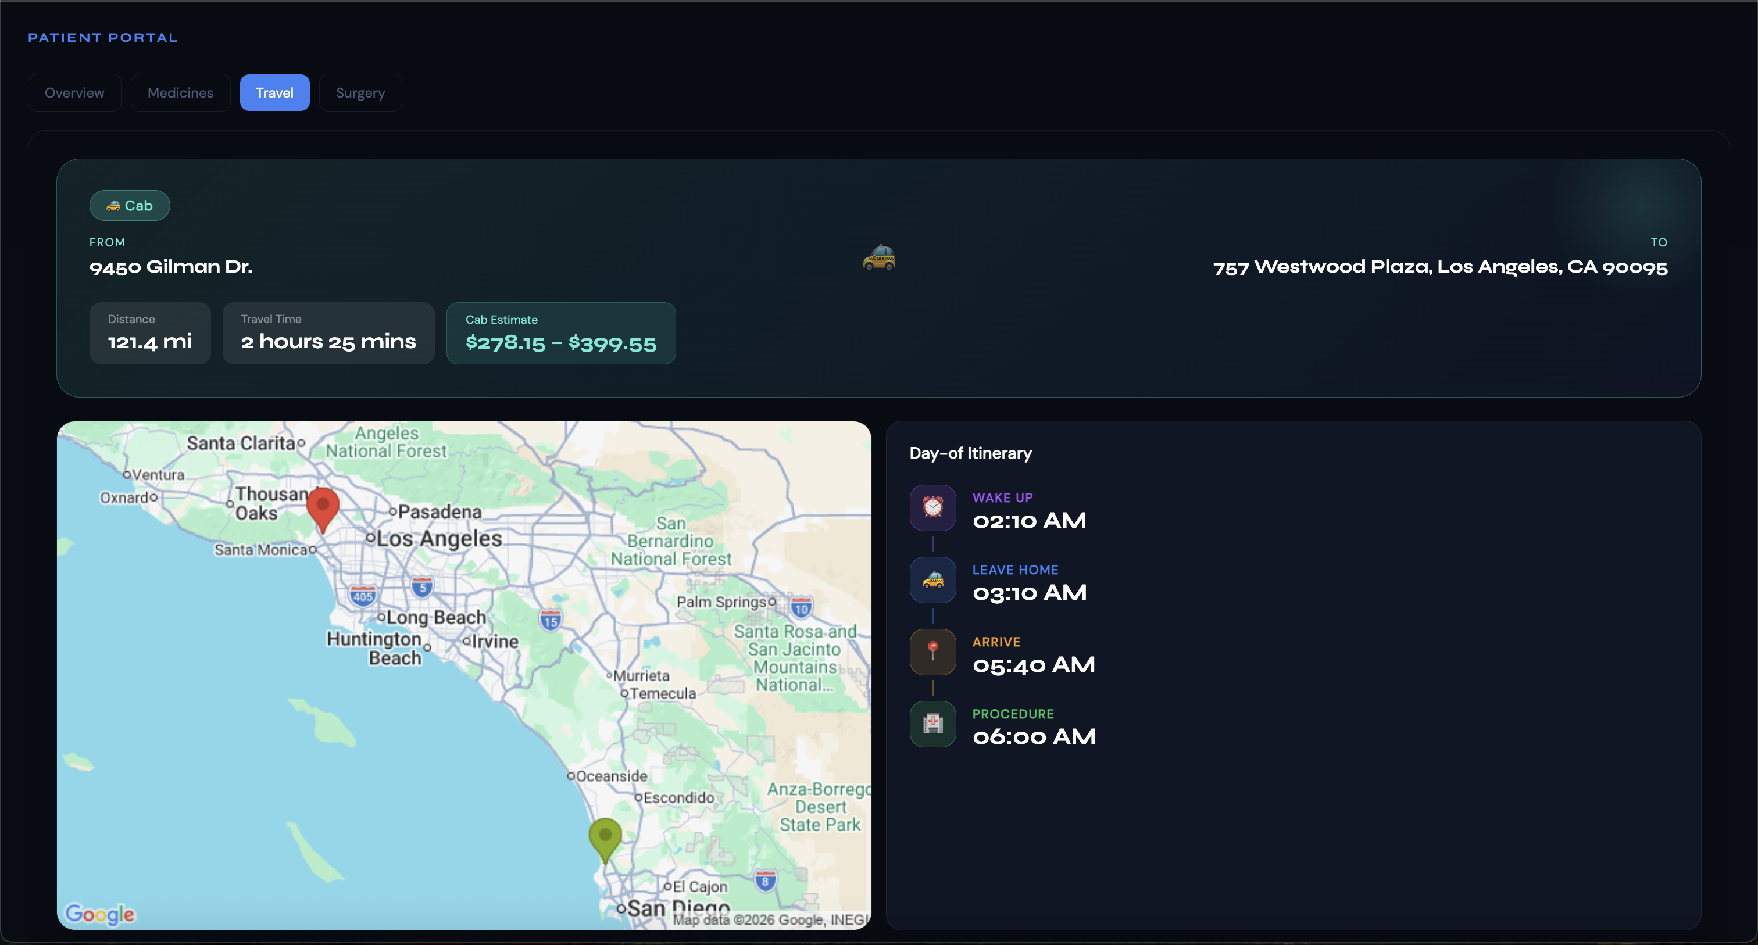Go to the Surgery tab

click(x=360, y=93)
